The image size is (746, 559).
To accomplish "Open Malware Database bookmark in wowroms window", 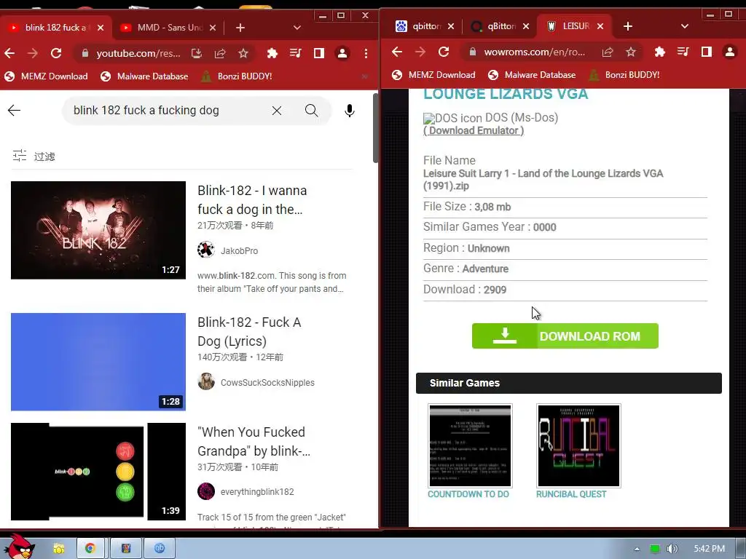I will point(532,75).
